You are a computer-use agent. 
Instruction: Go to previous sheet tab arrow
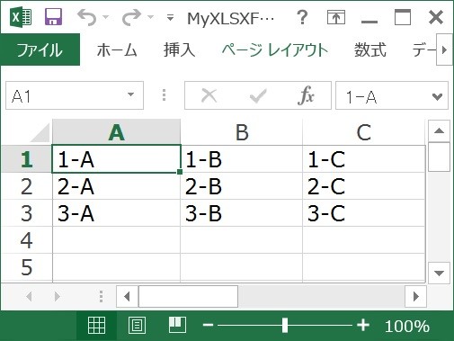[29, 297]
